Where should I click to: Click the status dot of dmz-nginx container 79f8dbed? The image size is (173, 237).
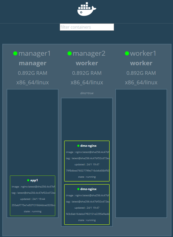[78, 146]
